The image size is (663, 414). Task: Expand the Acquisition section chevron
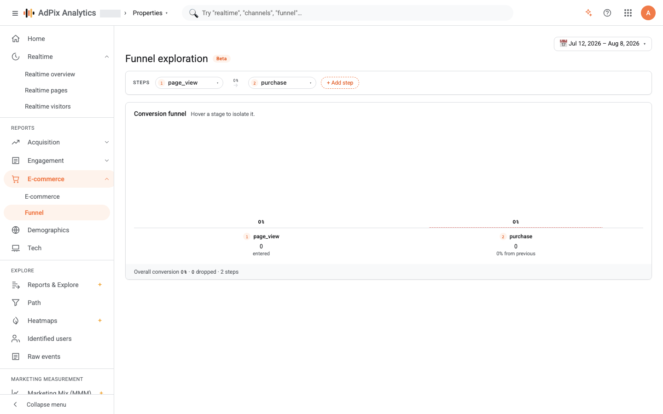(107, 142)
